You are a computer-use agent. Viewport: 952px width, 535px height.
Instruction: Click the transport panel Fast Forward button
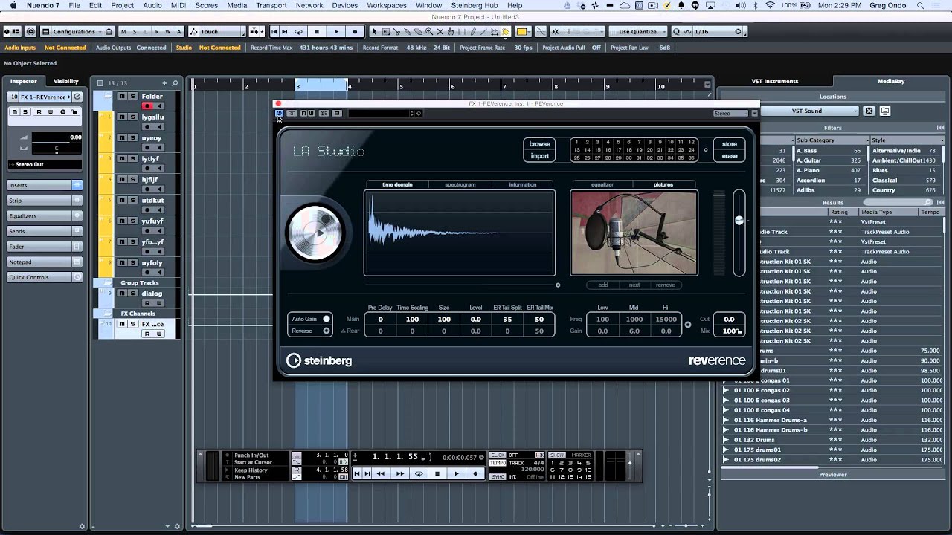pos(400,473)
